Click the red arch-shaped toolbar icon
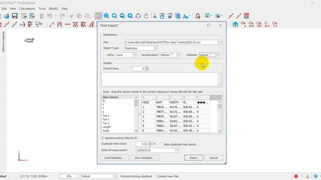321x180 pixels. tap(60, 24)
